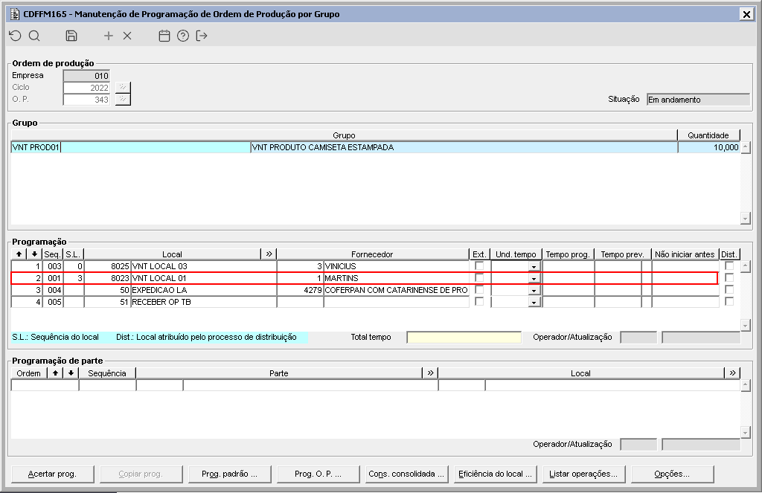
Task: Exit via the door arrow icon
Action: pos(202,36)
